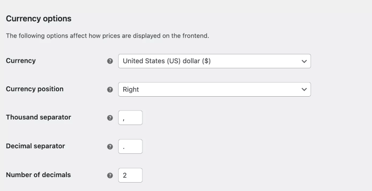Select the Thousand separator label

click(x=38, y=117)
